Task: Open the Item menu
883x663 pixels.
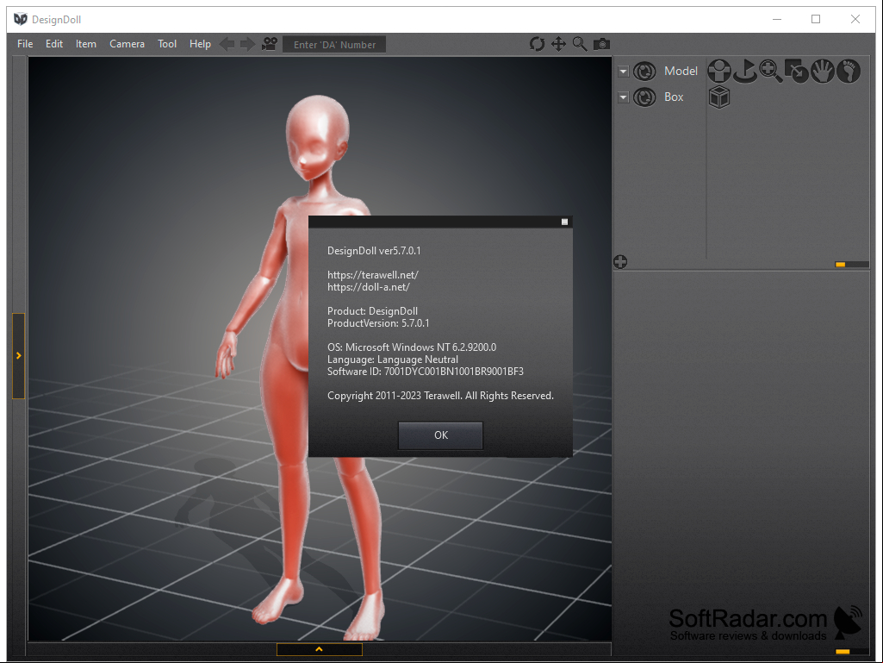Action: (86, 44)
